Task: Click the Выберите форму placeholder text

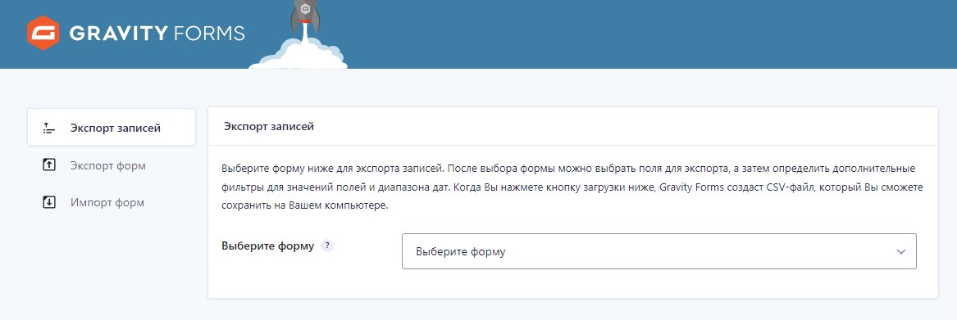Action: coord(461,251)
